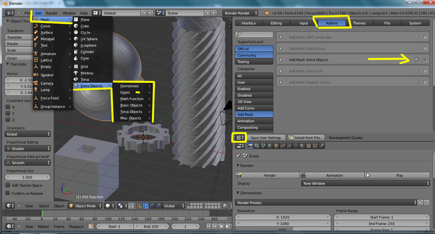Click the addon search field
435x234 pixels.
254,34
